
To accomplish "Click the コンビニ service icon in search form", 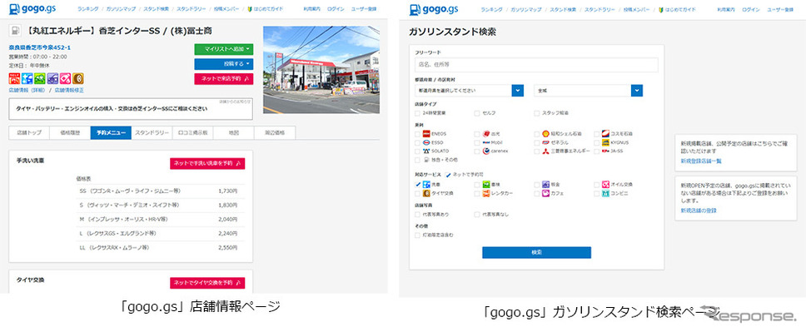I will point(606,193).
